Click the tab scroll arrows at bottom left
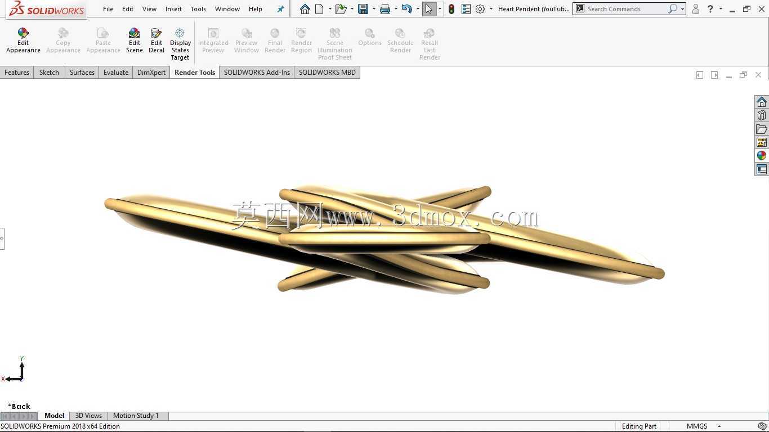The image size is (769, 432). point(19,416)
